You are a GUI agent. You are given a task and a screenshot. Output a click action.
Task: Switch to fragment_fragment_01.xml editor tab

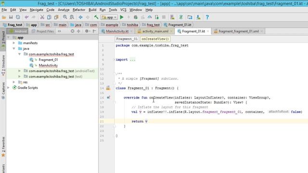point(239,31)
